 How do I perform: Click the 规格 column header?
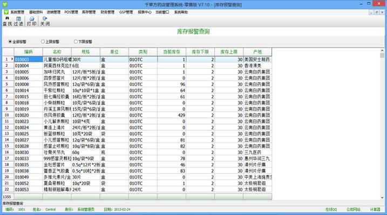click(86, 52)
